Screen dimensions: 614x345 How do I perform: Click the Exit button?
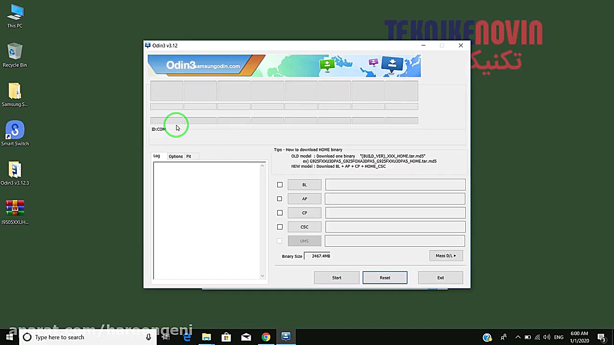(x=440, y=278)
